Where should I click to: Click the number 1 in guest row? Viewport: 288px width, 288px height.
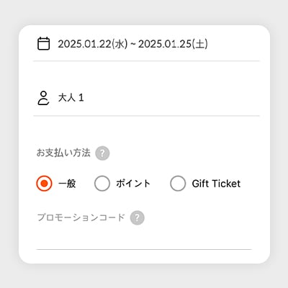pos(81,98)
